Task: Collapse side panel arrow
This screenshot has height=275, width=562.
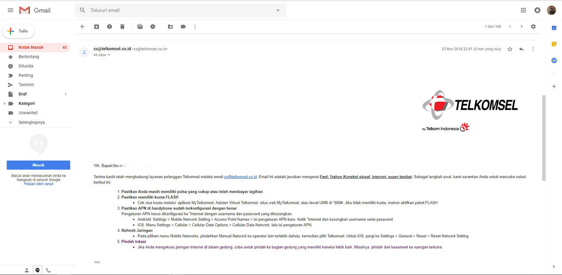Action: click(x=554, y=267)
